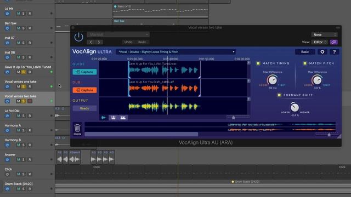Select the Harmony B track name

click(13, 140)
